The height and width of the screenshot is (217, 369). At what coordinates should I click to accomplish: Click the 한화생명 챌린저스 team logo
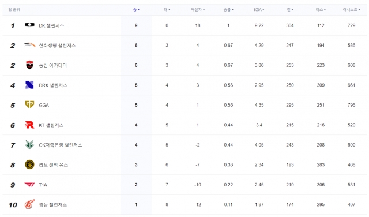29,45
